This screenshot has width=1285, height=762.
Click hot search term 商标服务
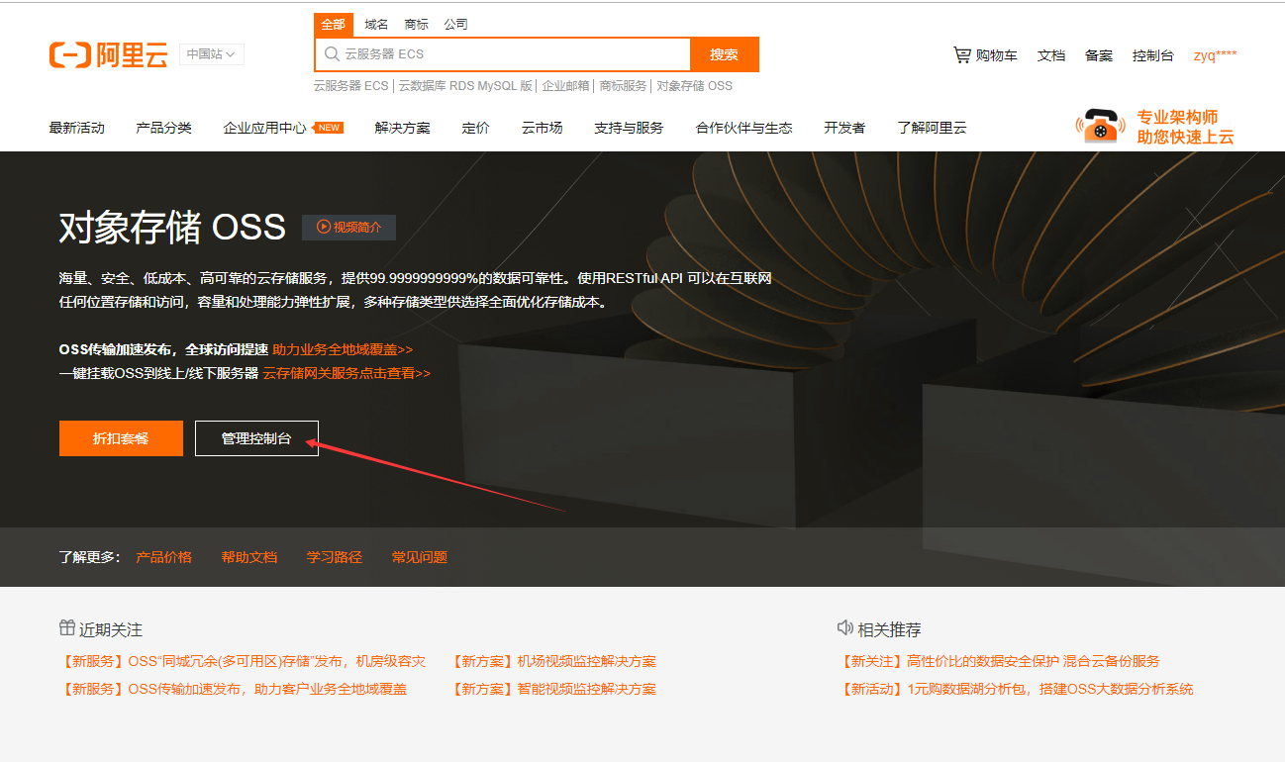coord(623,86)
